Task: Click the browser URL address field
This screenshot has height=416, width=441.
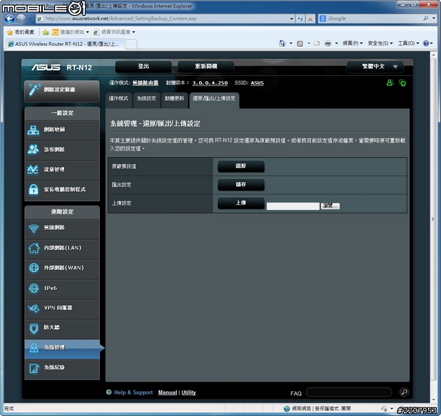Action: (166, 19)
